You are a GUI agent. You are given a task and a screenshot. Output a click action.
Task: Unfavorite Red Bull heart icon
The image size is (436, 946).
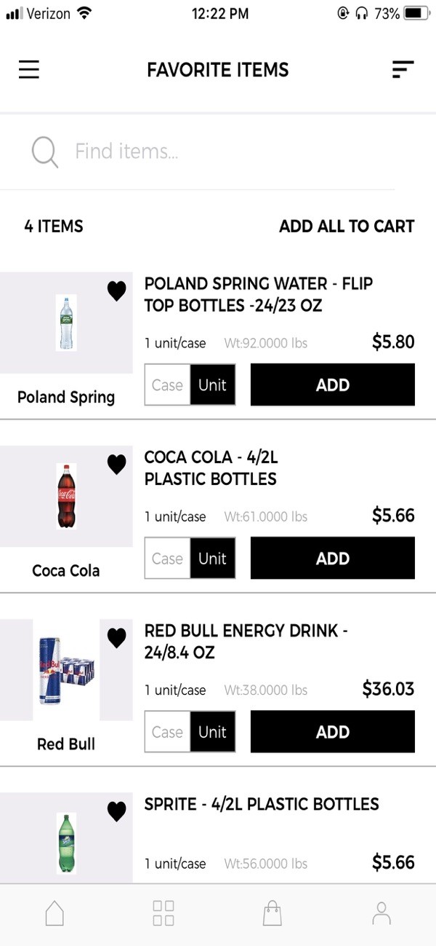click(x=116, y=638)
